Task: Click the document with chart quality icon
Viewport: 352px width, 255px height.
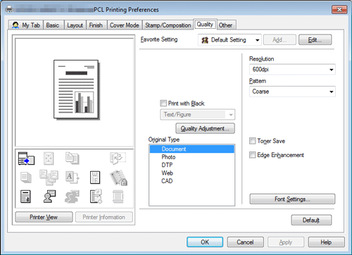Action: pyautogui.click(x=25, y=197)
